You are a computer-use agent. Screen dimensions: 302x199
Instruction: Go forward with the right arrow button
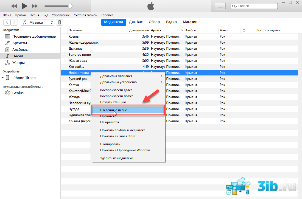(x=14, y=22)
